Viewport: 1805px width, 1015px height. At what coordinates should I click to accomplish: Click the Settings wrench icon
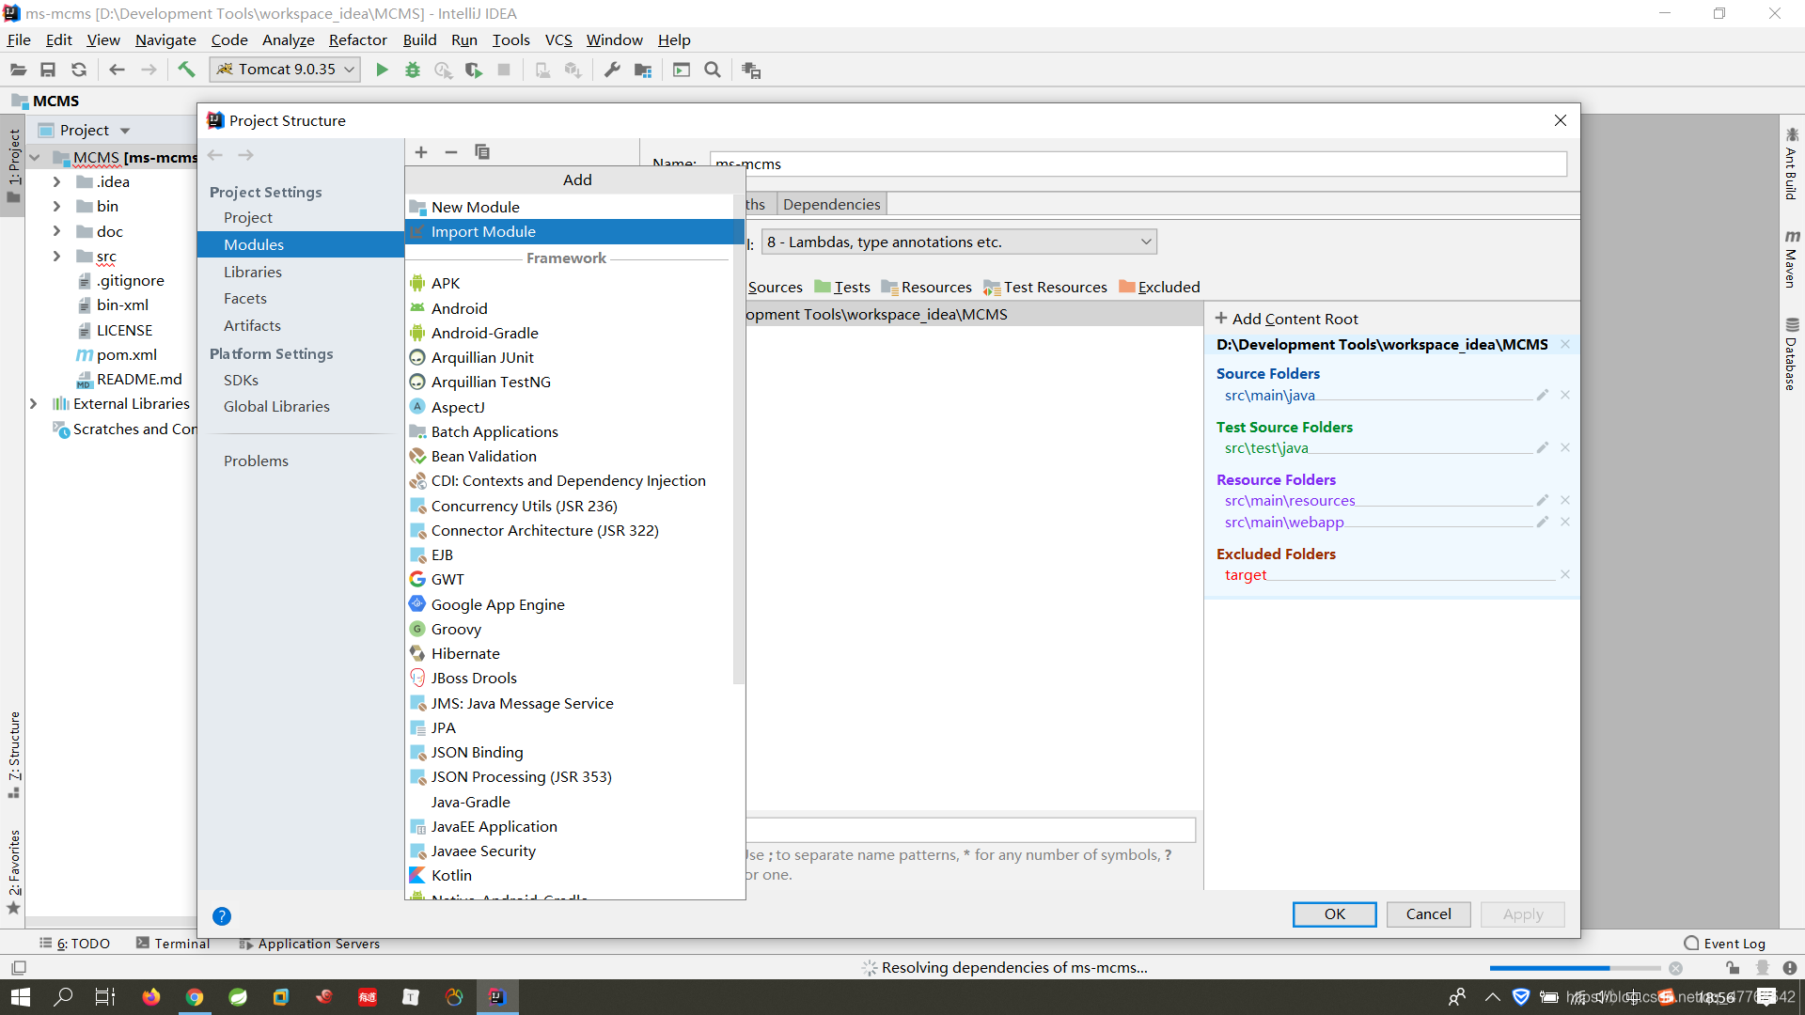612,70
